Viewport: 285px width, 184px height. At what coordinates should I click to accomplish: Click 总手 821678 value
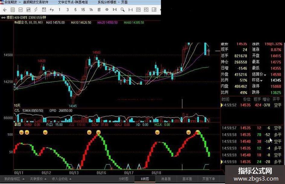coord(241,56)
